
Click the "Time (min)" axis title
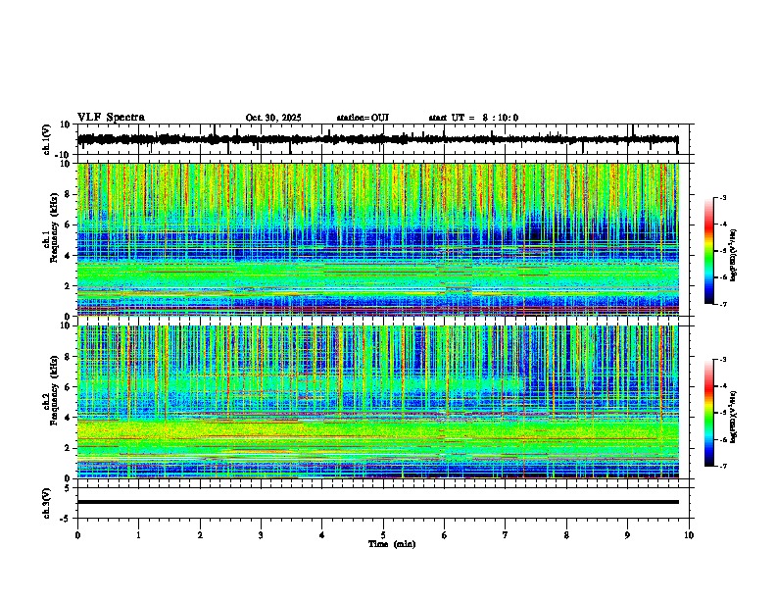(392, 544)
